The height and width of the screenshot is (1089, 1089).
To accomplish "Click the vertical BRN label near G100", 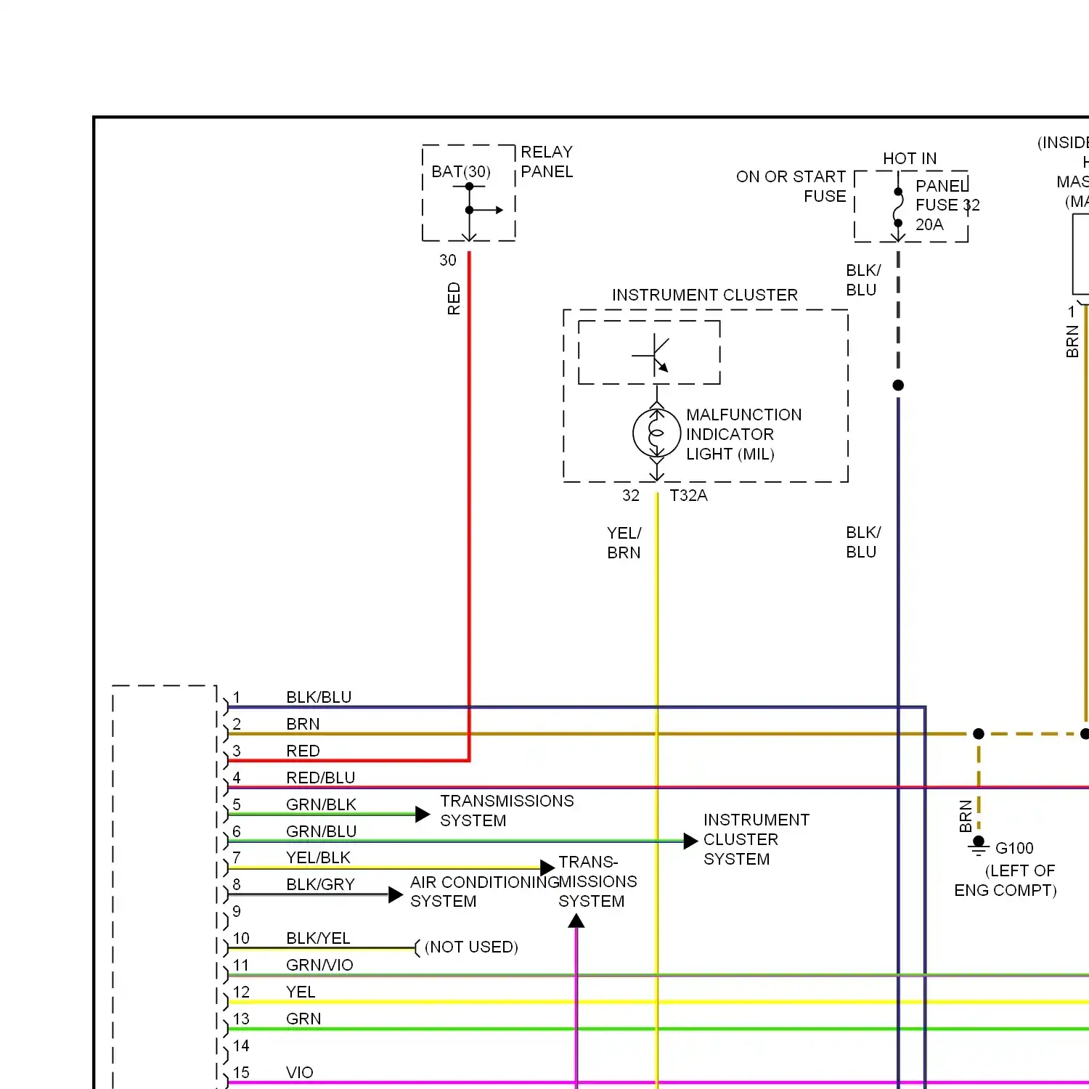I will [966, 816].
